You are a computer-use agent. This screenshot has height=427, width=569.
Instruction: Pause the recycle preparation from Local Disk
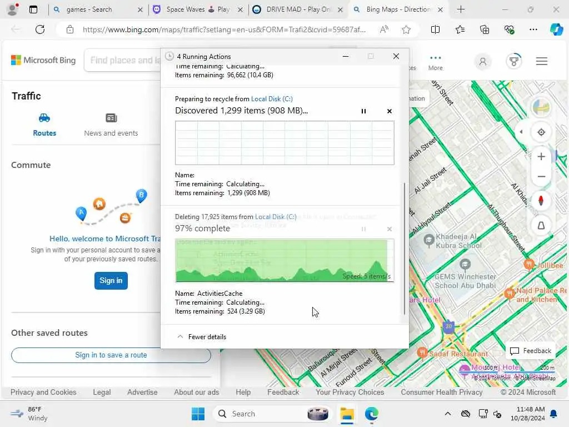tap(363, 111)
